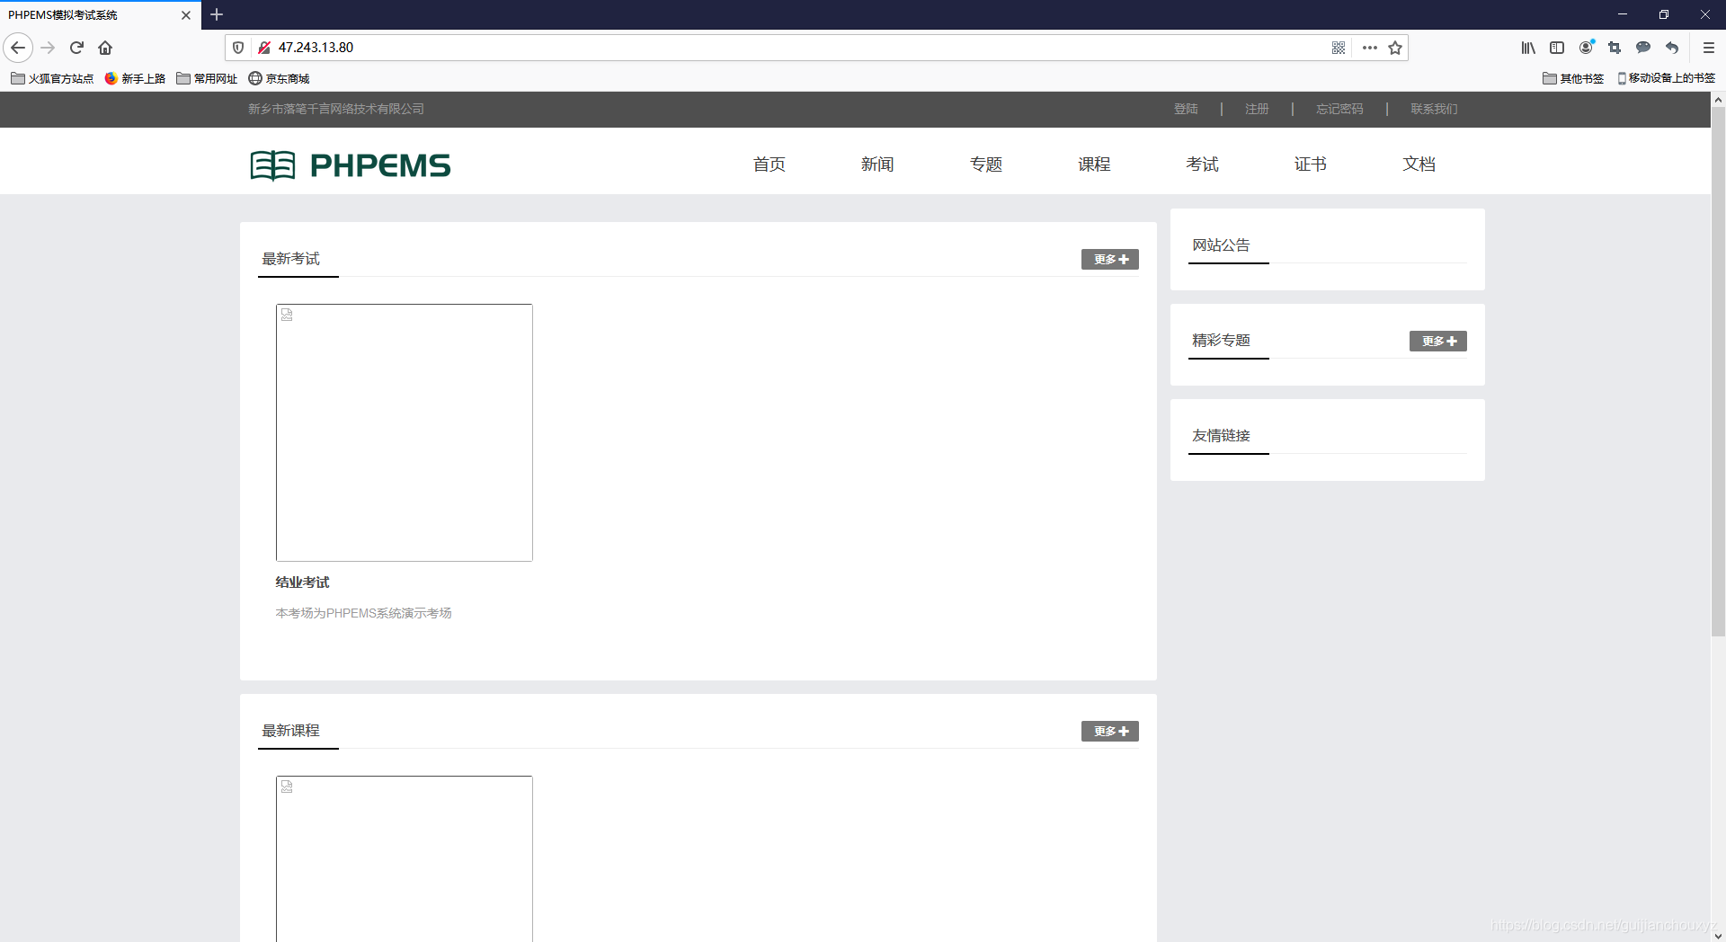Reload the page with the refresh icon

pos(76,48)
